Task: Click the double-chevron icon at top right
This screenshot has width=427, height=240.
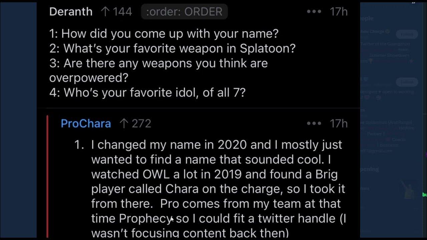Action: (x=414, y=3)
